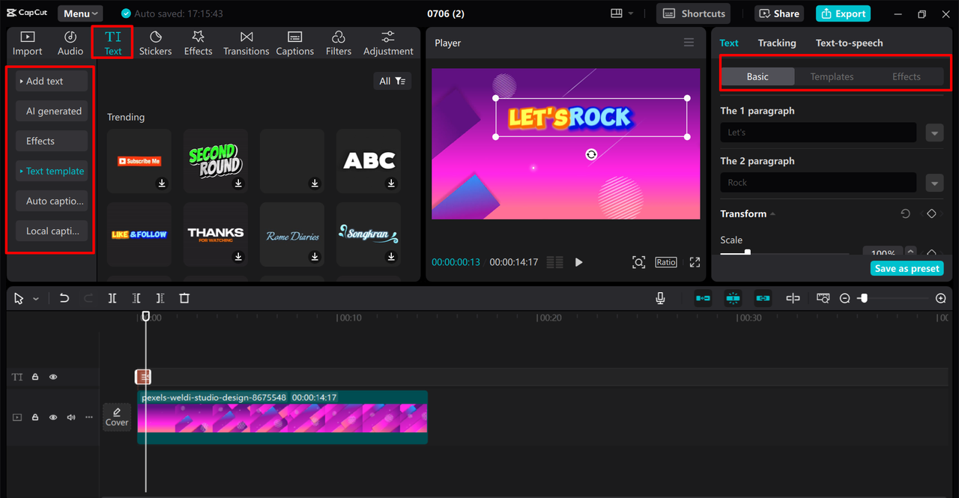Click the Export button
The image size is (959, 498).
click(x=843, y=13)
